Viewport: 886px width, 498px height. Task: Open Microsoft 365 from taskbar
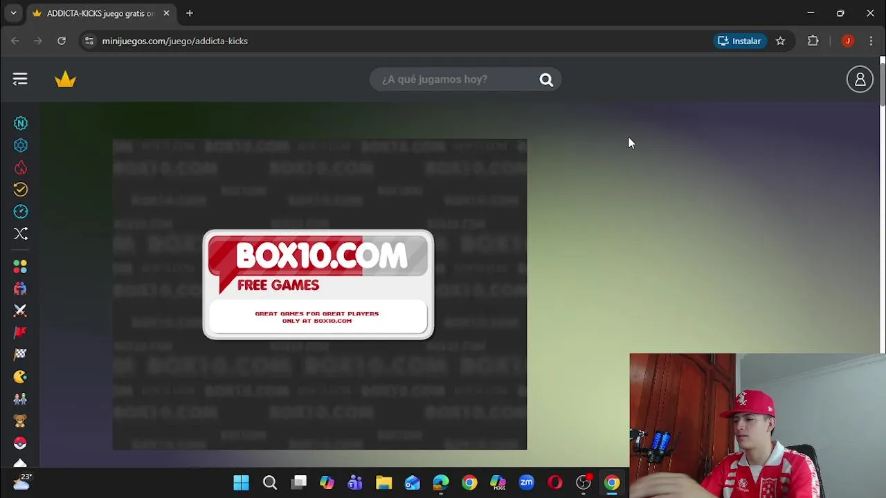(498, 483)
